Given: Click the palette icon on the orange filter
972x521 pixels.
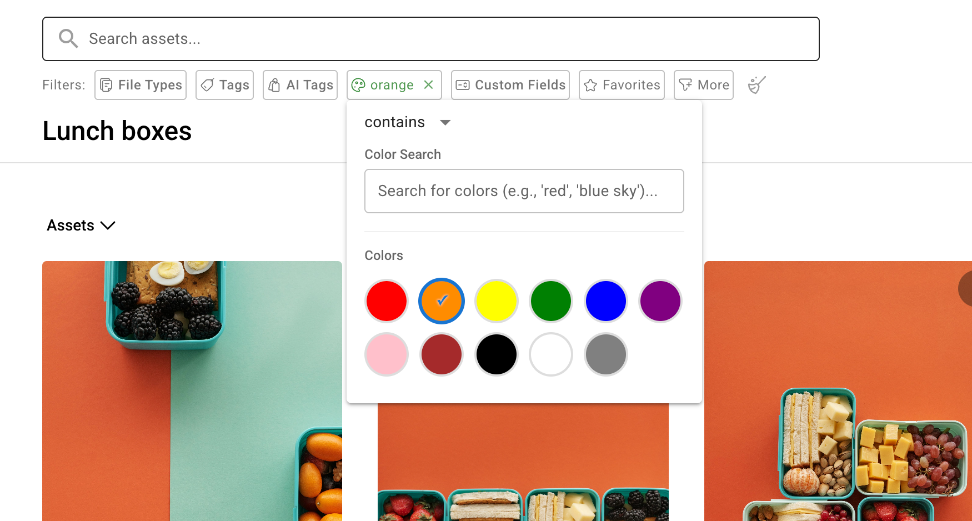Looking at the screenshot, I should click(359, 84).
